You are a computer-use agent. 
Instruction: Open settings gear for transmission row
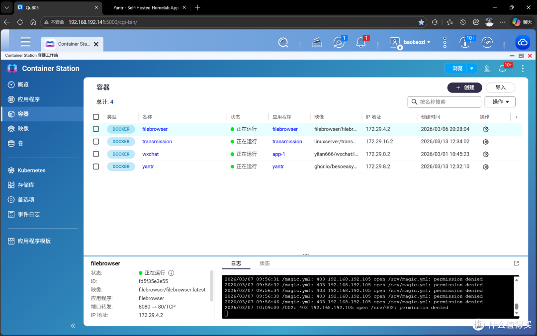point(486,142)
